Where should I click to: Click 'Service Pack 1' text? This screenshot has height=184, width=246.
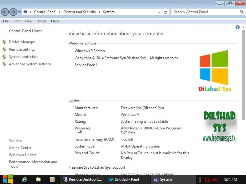86,65
